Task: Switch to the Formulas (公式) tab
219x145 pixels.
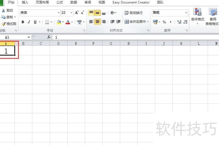Action: click(x=60, y=2)
